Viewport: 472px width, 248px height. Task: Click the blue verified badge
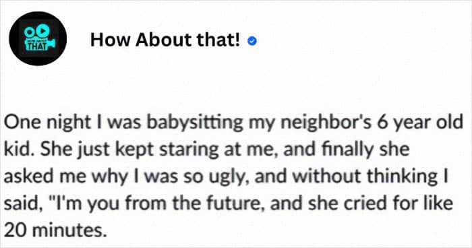(x=252, y=41)
